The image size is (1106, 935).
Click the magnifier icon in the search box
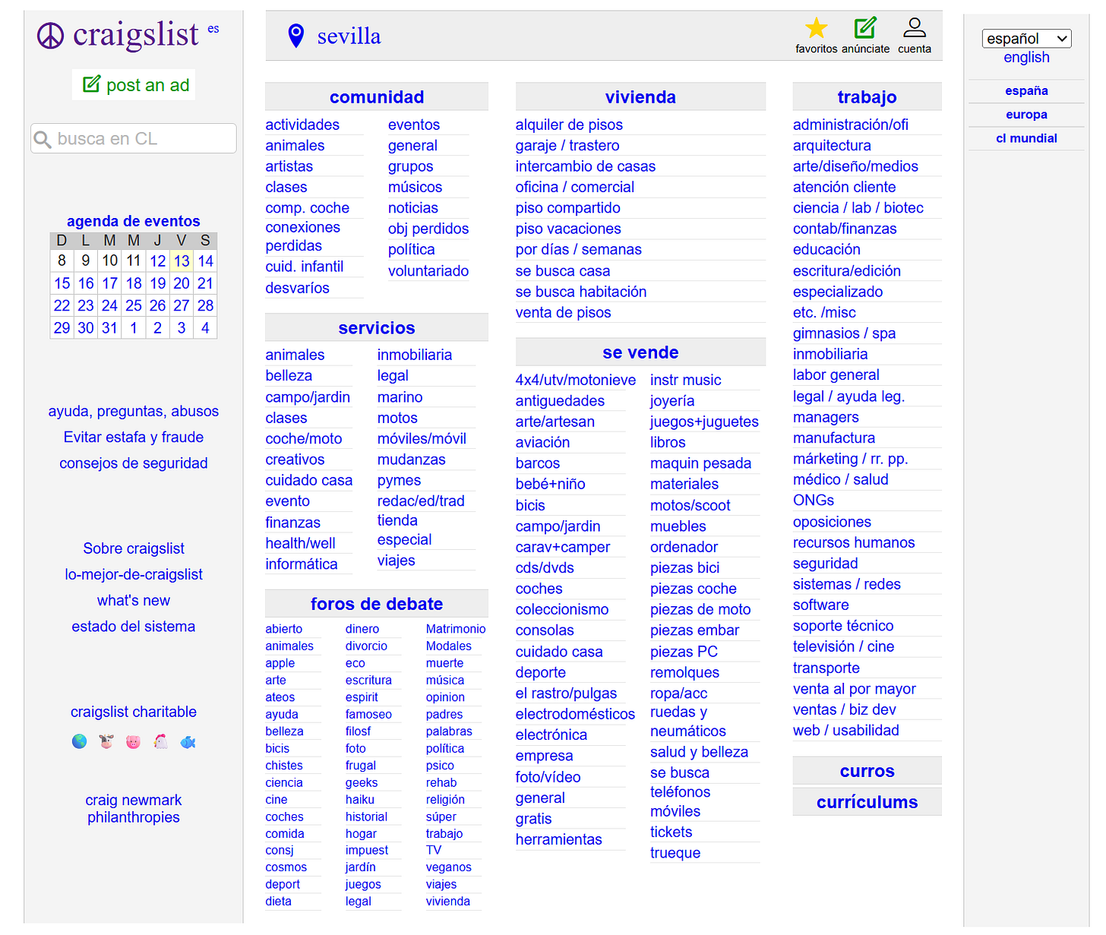pyautogui.click(x=43, y=139)
